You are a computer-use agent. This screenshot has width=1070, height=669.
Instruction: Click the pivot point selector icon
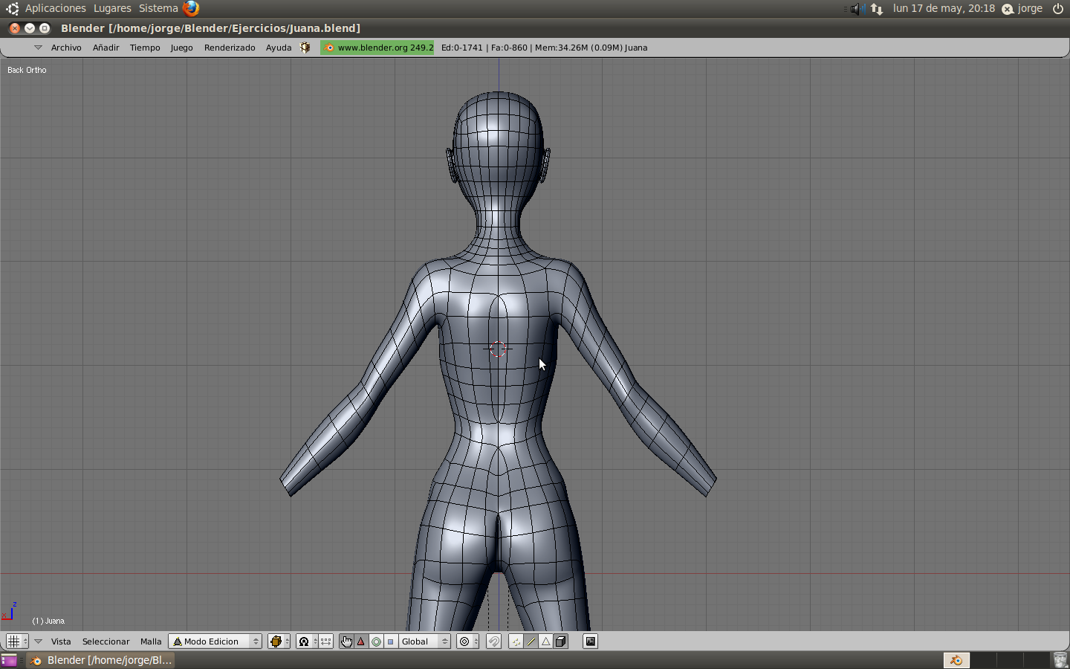click(304, 641)
